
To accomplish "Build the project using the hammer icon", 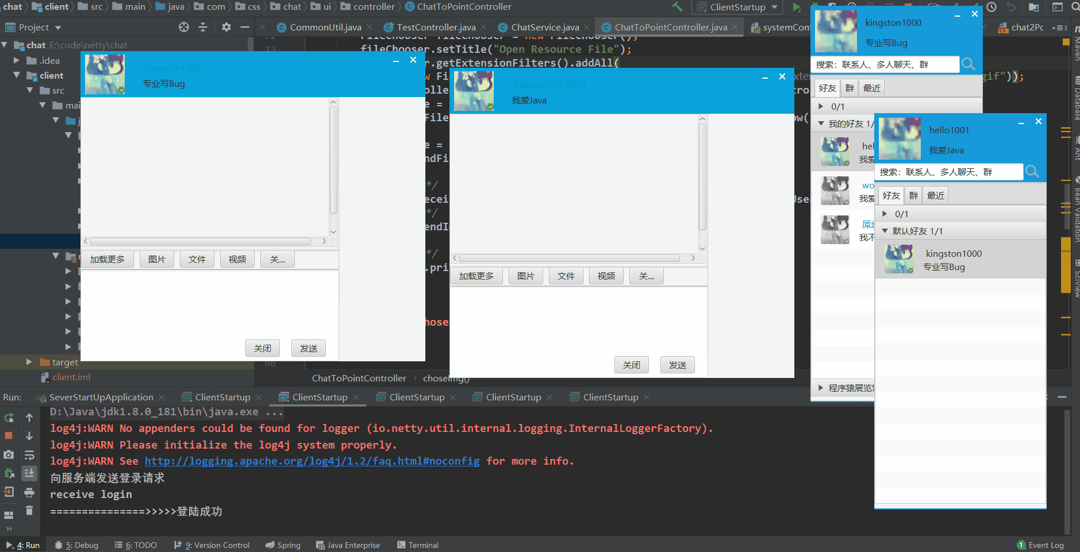I will [x=677, y=7].
